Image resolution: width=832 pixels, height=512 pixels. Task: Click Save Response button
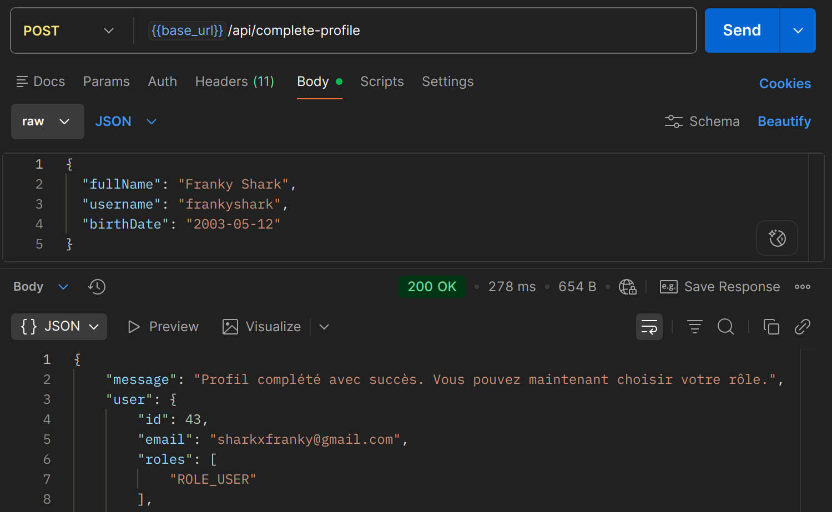(720, 287)
